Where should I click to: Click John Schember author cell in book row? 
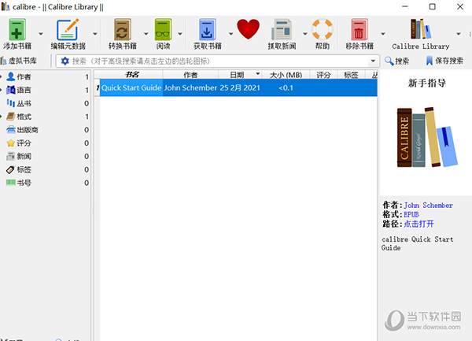pyautogui.click(x=190, y=87)
